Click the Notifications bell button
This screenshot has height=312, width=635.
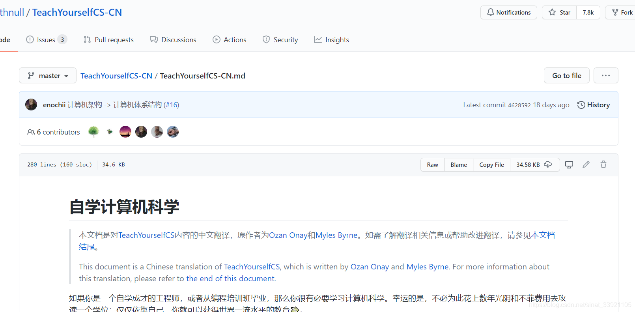(509, 12)
